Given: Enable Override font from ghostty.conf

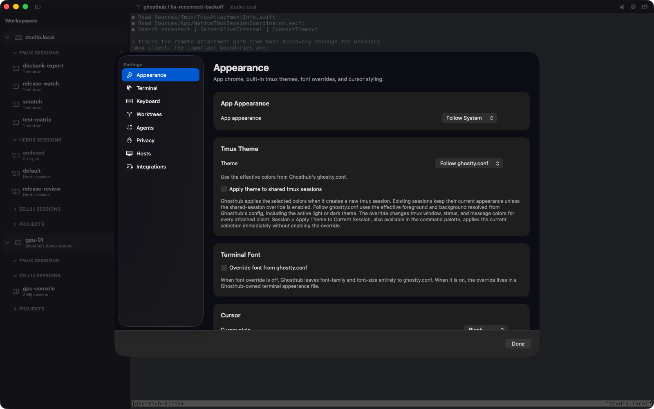Looking at the screenshot, I should (x=224, y=267).
